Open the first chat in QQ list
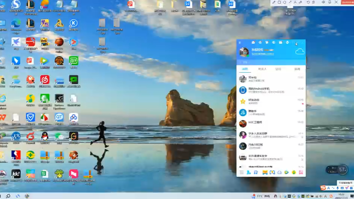The image size is (354, 199). (x=271, y=79)
